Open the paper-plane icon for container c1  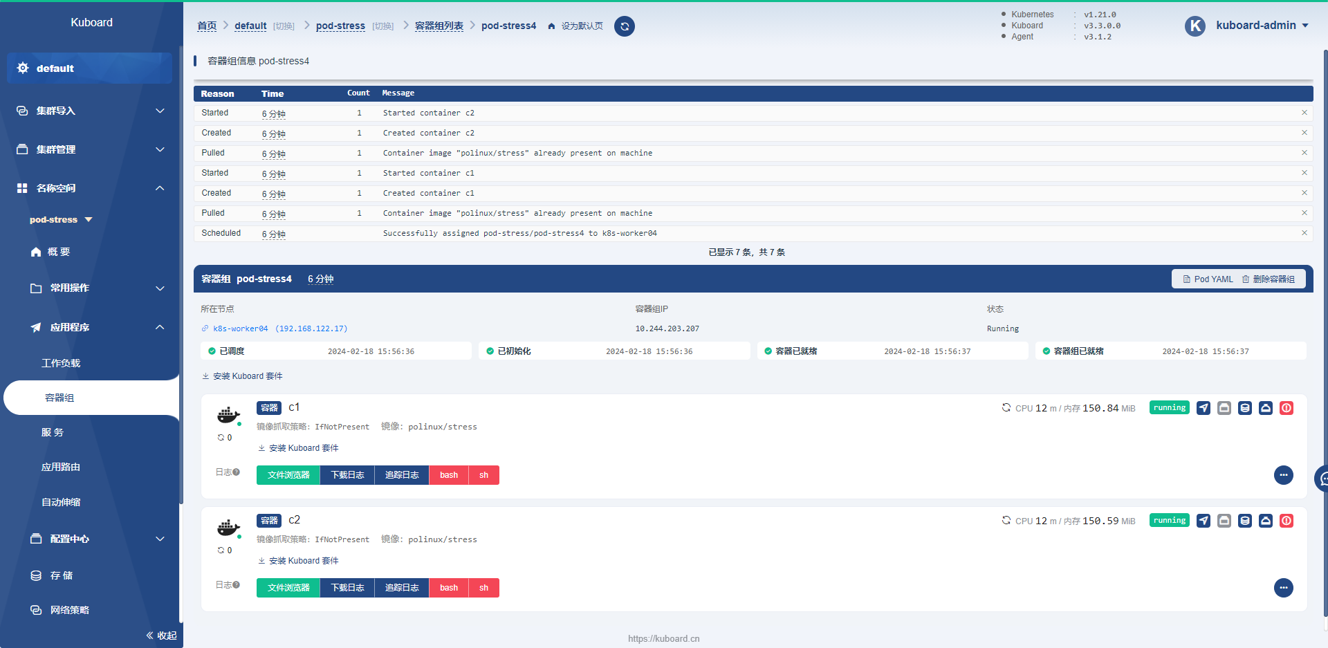click(1203, 408)
